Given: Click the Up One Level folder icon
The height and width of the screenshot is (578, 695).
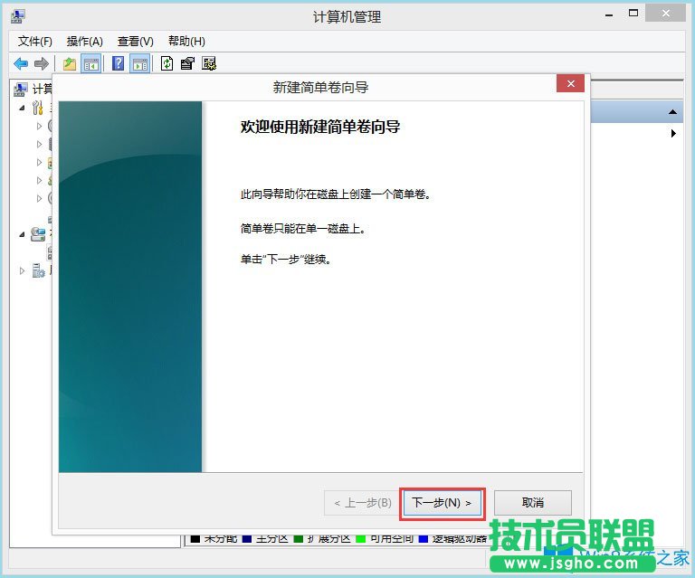Looking at the screenshot, I should coord(69,64).
